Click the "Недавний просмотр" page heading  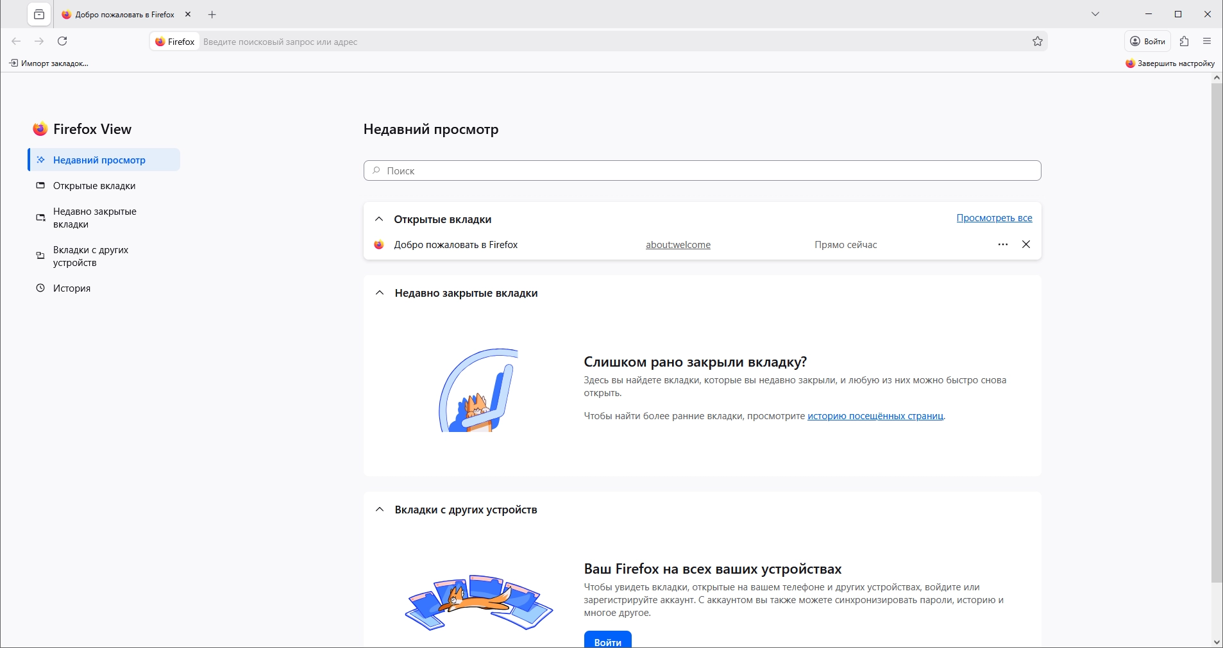(431, 129)
